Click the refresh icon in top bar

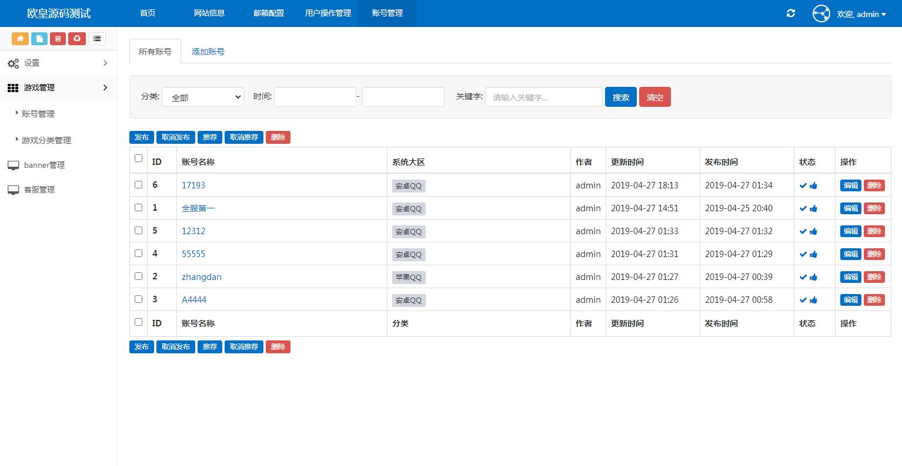click(x=791, y=13)
